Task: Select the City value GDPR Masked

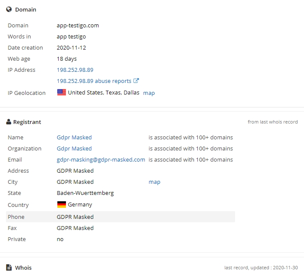Action: pos(75,182)
